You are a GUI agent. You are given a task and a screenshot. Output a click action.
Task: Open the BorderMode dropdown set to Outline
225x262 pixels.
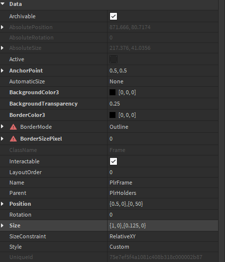(163, 127)
